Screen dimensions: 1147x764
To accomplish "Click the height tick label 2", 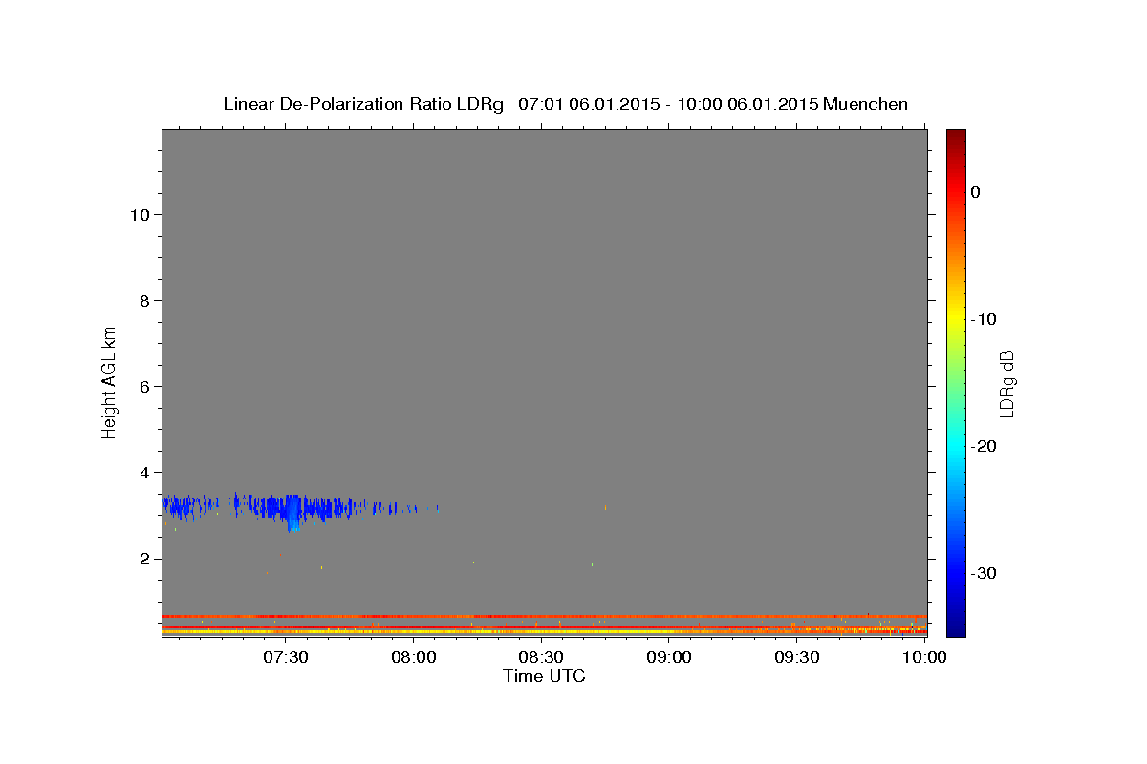I will [x=145, y=559].
